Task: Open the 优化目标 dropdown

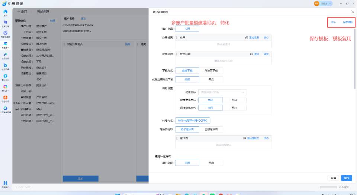Action: pyautogui.click(x=222, y=92)
